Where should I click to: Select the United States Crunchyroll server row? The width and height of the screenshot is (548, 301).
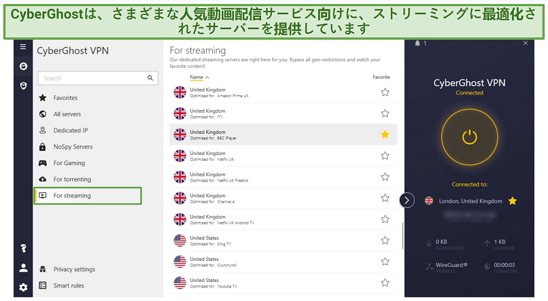284,262
